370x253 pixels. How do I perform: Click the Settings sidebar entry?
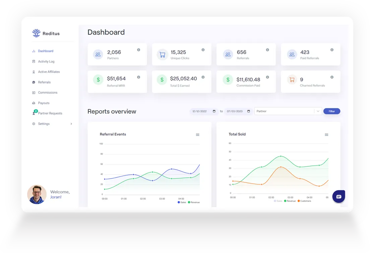click(x=44, y=124)
